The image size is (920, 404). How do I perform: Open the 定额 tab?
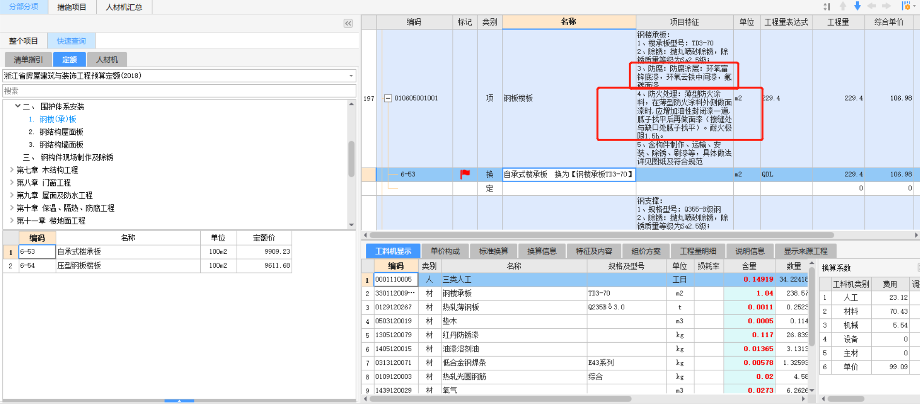tap(69, 59)
